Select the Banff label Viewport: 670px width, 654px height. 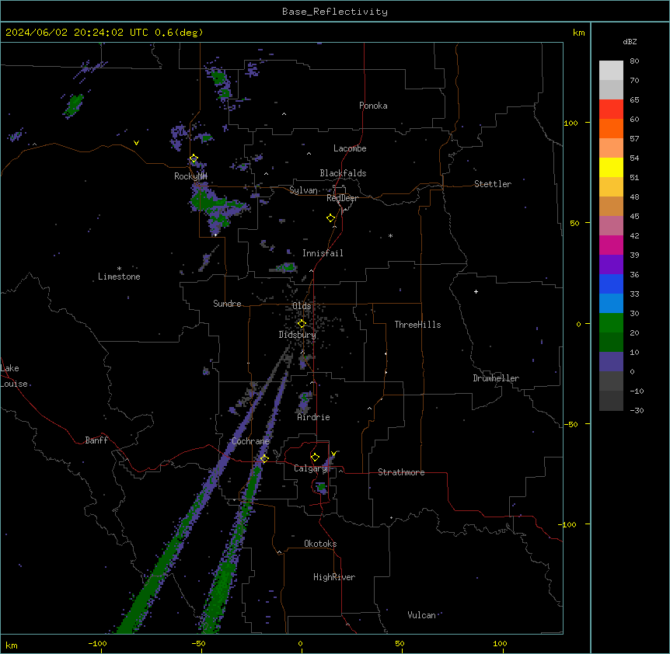pos(96,440)
